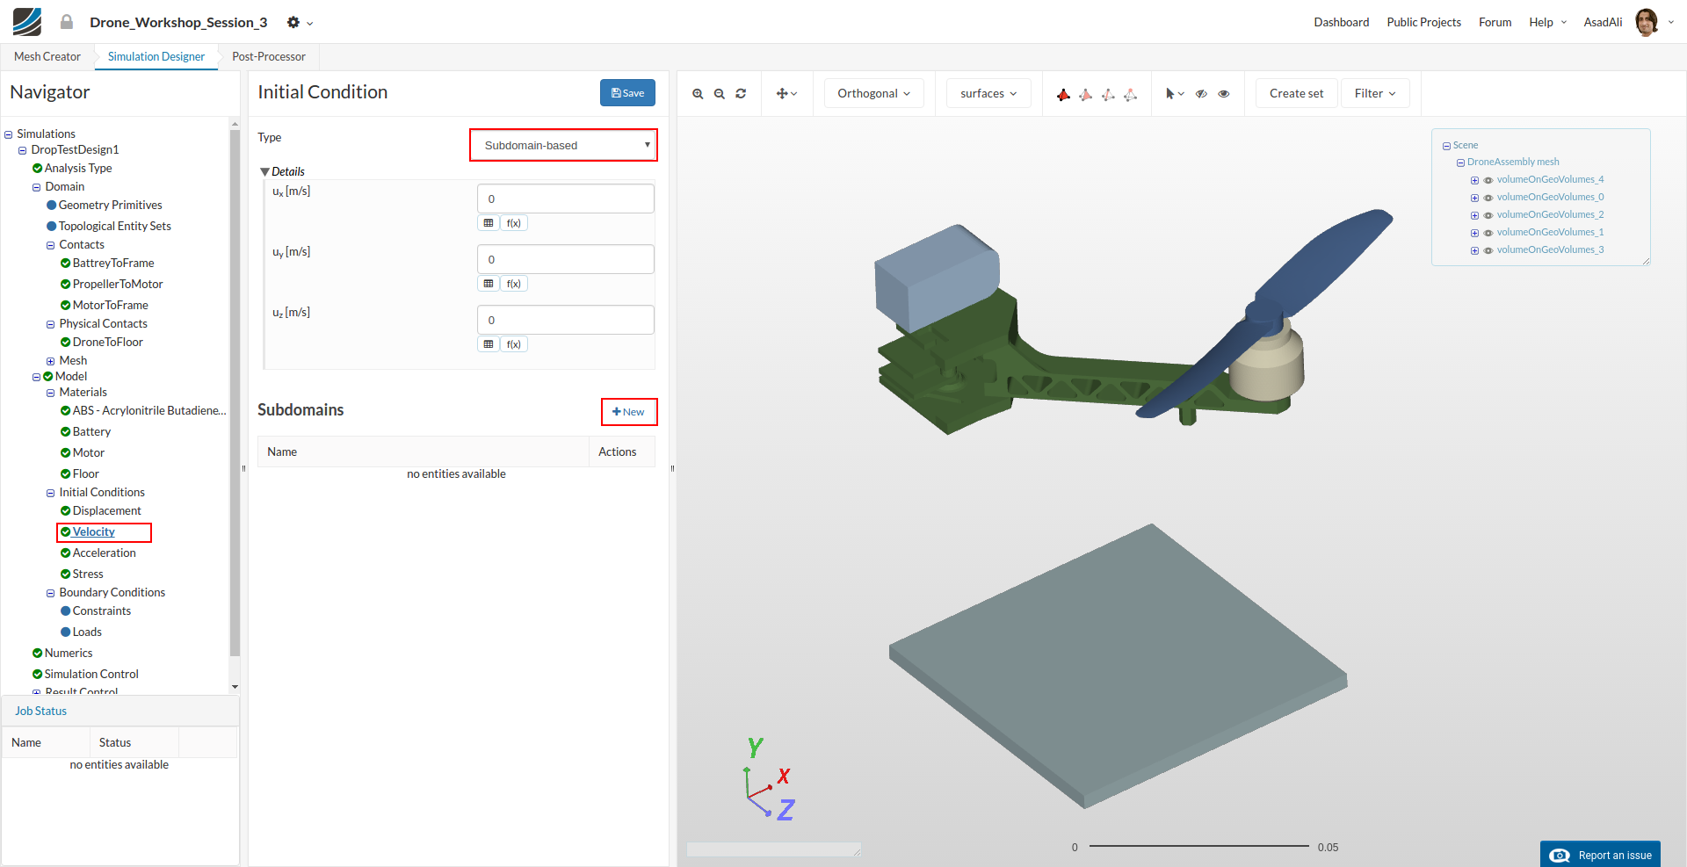Viewport: 1687px width, 867px height.
Task: Click the zoom out magnifier icon
Action: (x=719, y=94)
